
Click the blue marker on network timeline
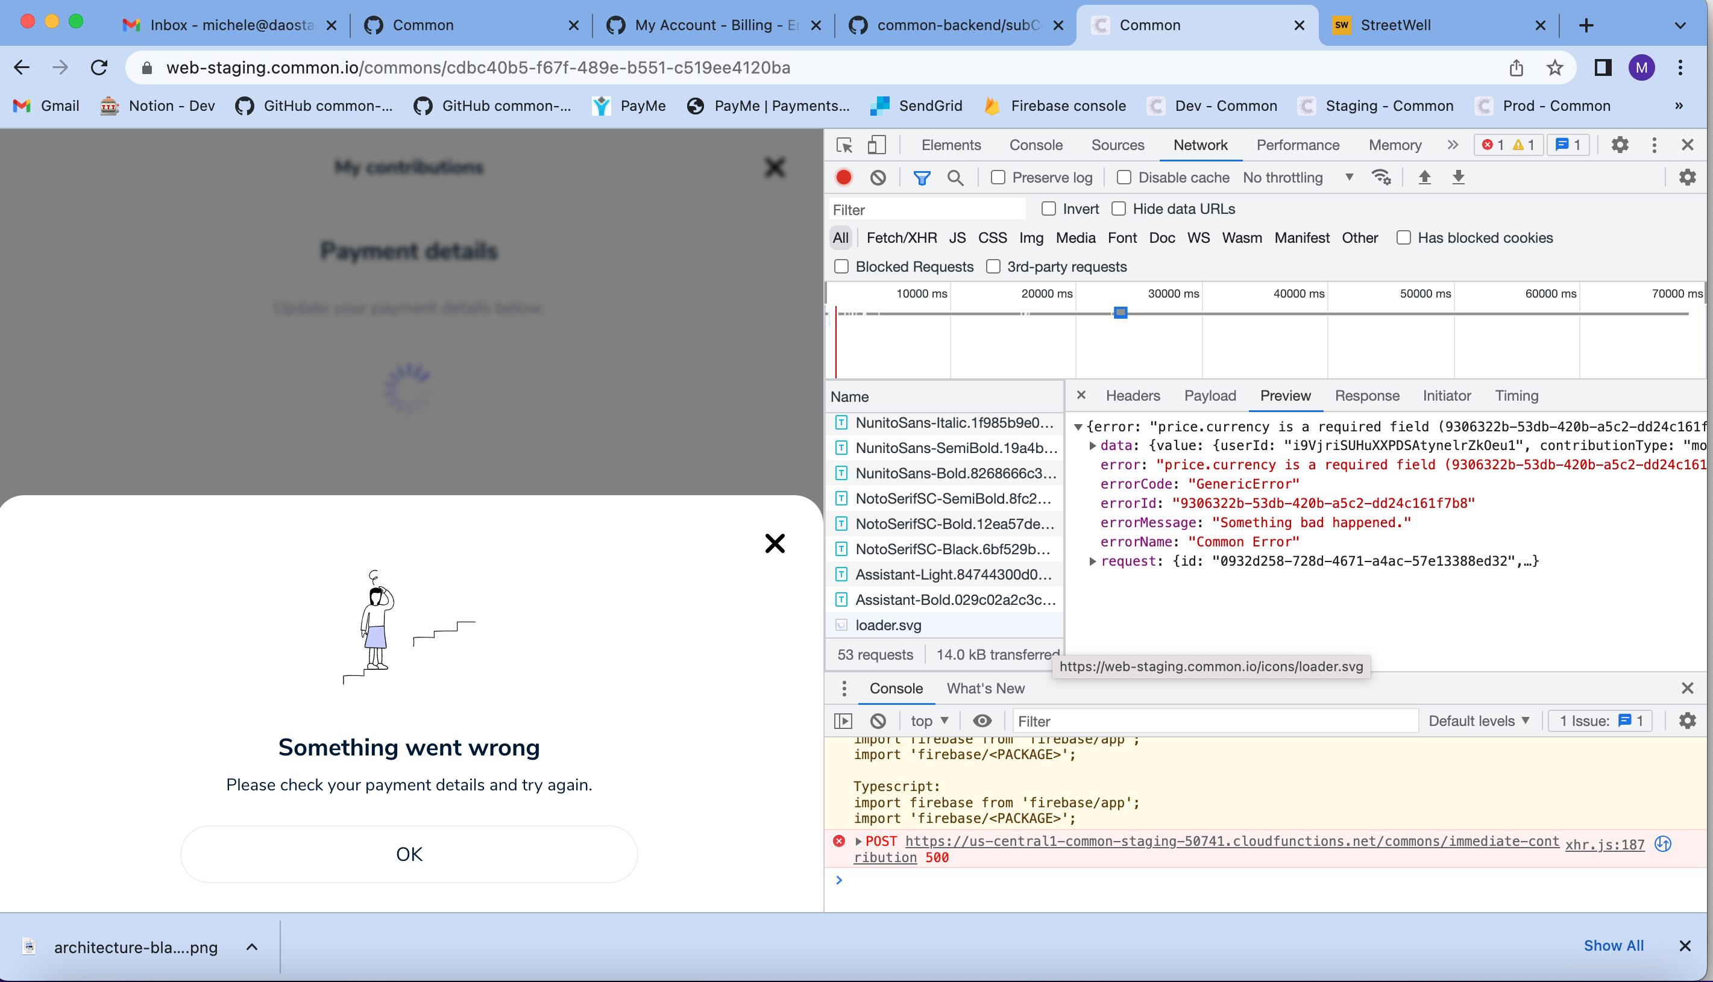1120,312
